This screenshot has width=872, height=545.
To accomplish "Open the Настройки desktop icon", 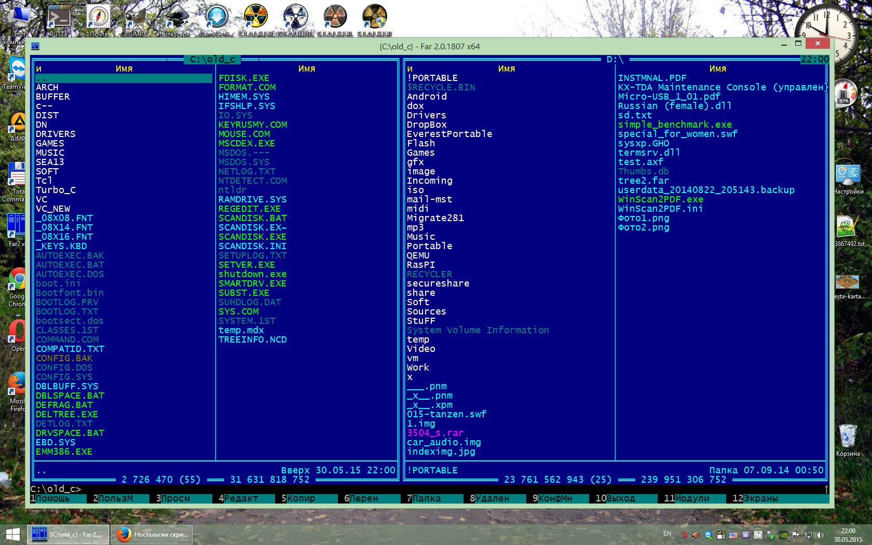I will click(x=848, y=179).
